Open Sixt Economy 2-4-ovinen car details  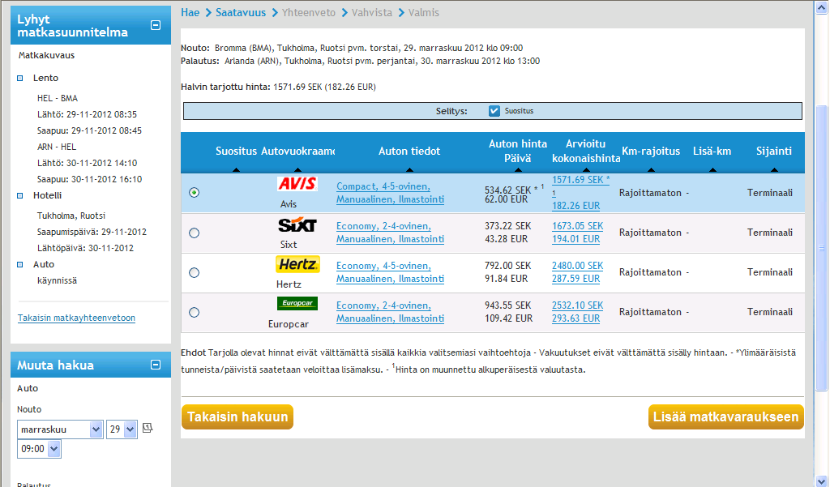(390, 233)
